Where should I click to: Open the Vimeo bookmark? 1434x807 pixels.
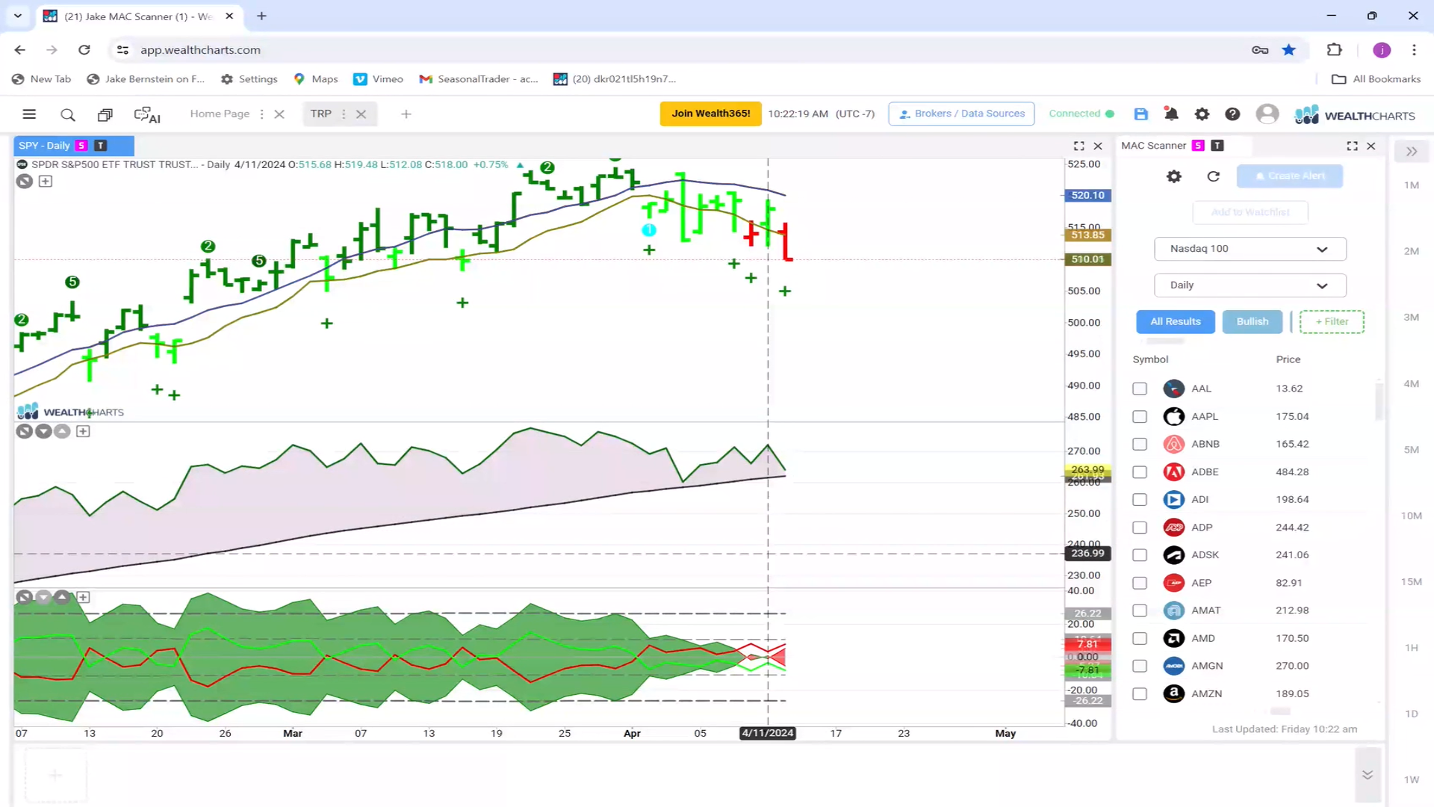click(379, 79)
